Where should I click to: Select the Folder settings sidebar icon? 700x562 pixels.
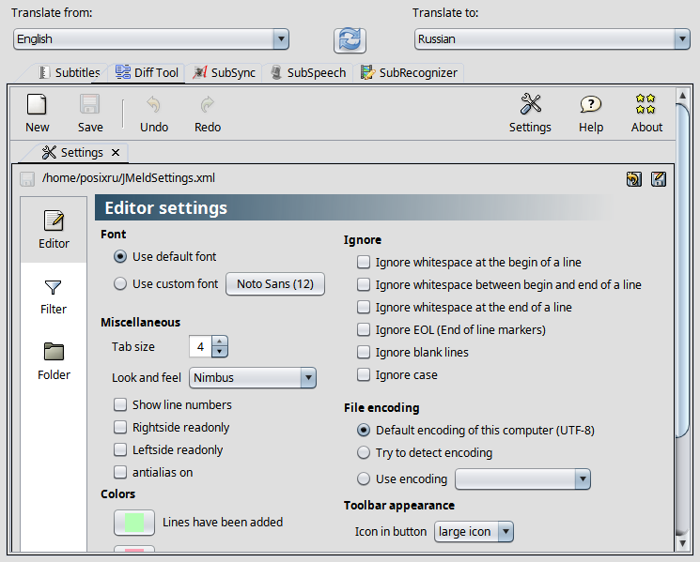point(54,351)
